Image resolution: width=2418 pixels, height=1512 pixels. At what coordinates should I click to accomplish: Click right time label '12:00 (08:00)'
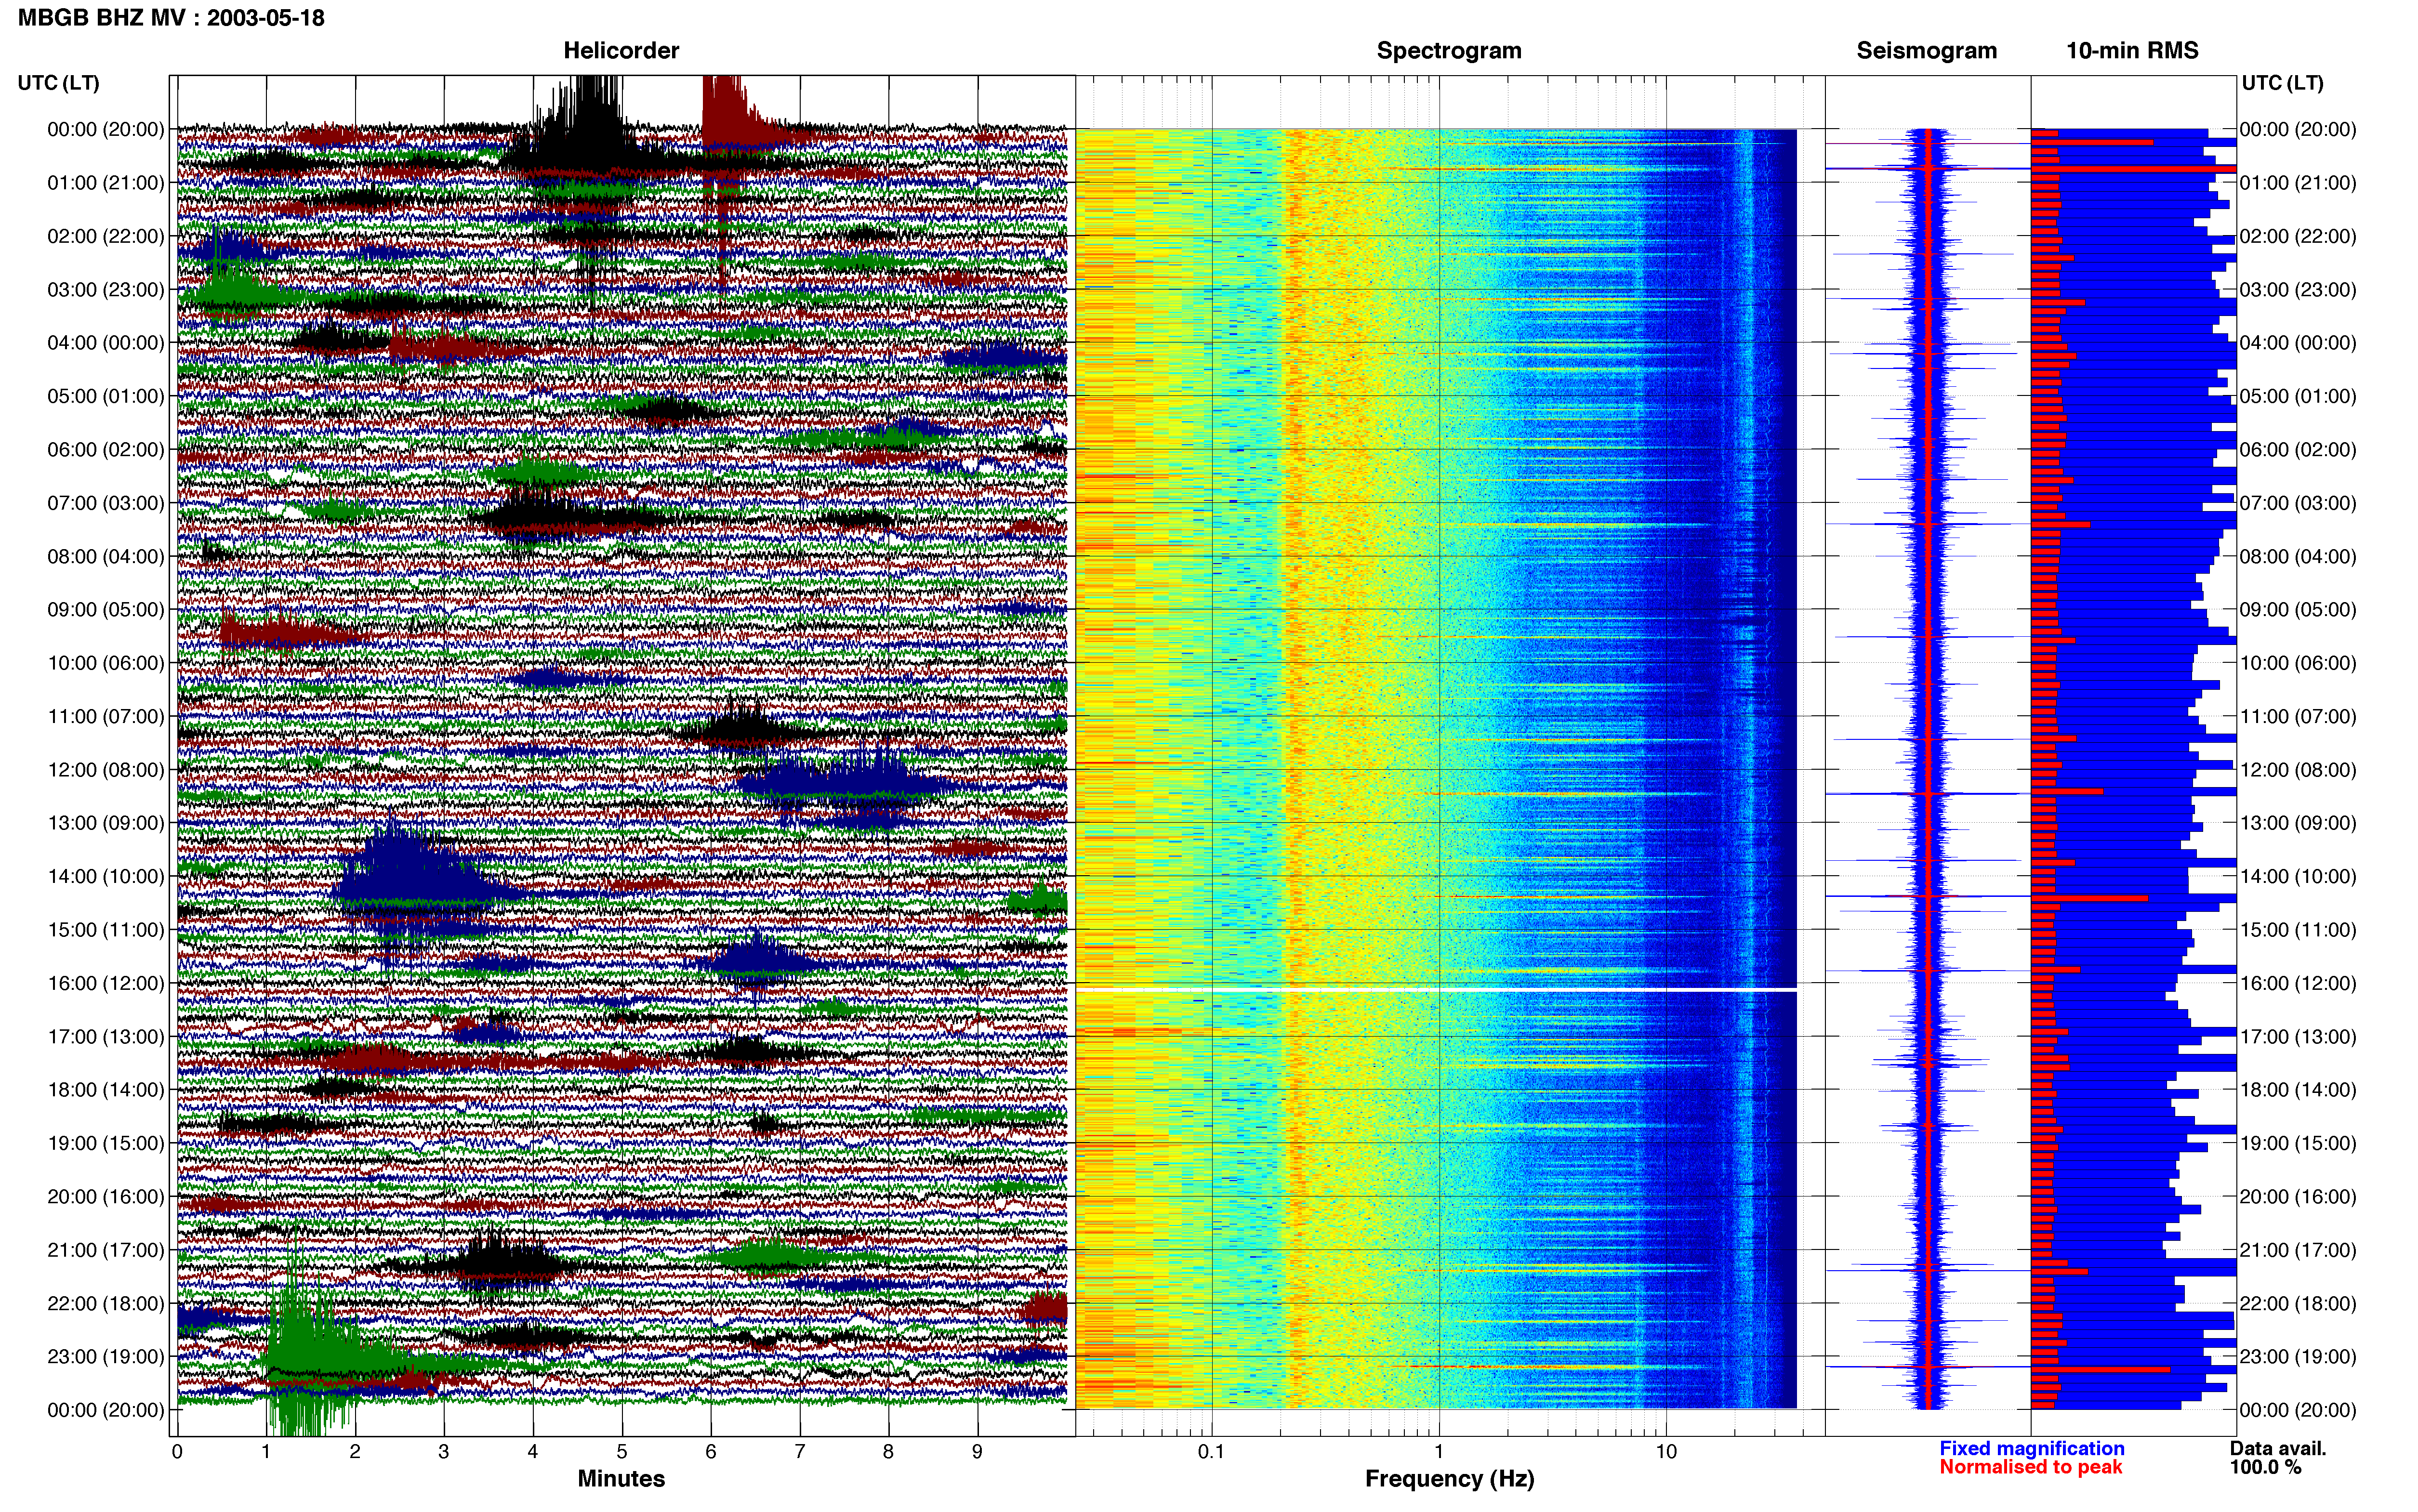point(2298,770)
